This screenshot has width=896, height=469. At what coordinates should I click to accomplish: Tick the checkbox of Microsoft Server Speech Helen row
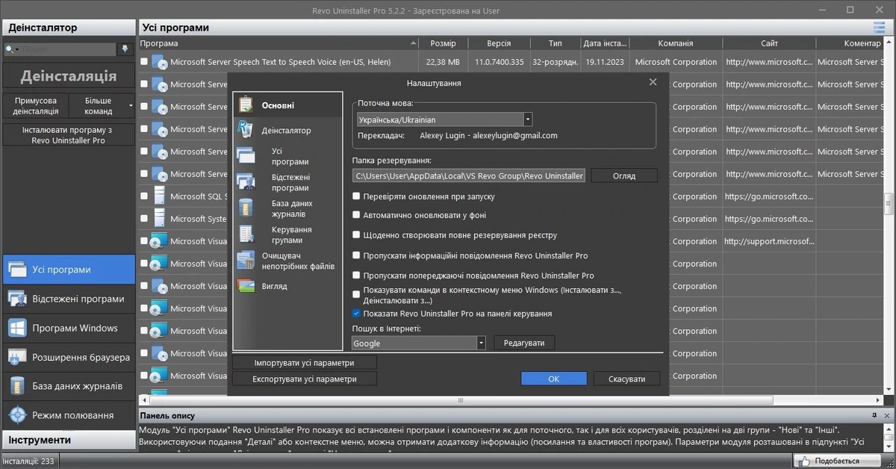tap(144, 62)
